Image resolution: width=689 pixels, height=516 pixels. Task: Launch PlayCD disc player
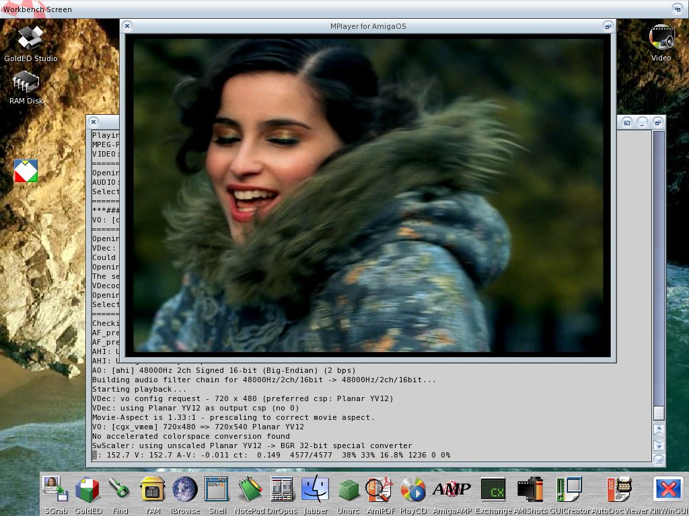coord(413,490)
